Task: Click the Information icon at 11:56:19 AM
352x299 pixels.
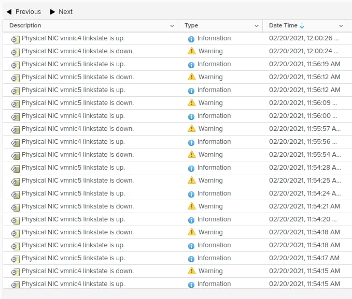Action: (191, 65)
